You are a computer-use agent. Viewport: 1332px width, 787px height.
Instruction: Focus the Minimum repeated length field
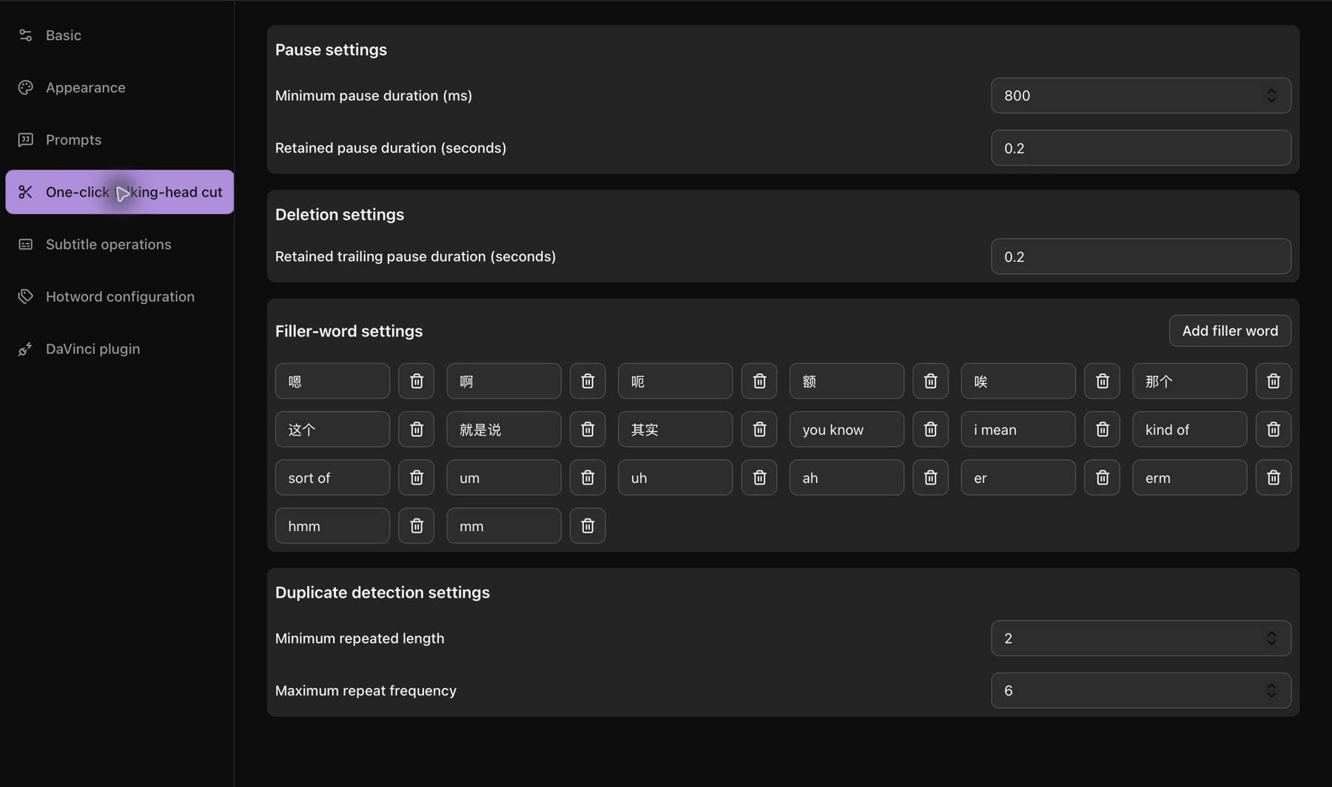pos(1140,638)
